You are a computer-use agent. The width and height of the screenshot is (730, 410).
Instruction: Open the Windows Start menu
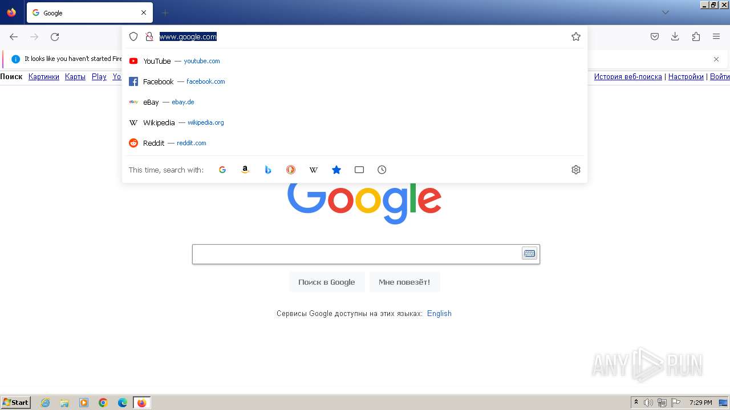15,403
